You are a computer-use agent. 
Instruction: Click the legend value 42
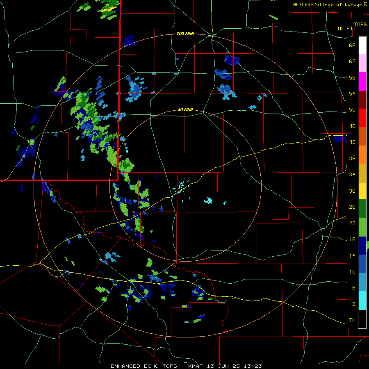[x=352, y=142]
